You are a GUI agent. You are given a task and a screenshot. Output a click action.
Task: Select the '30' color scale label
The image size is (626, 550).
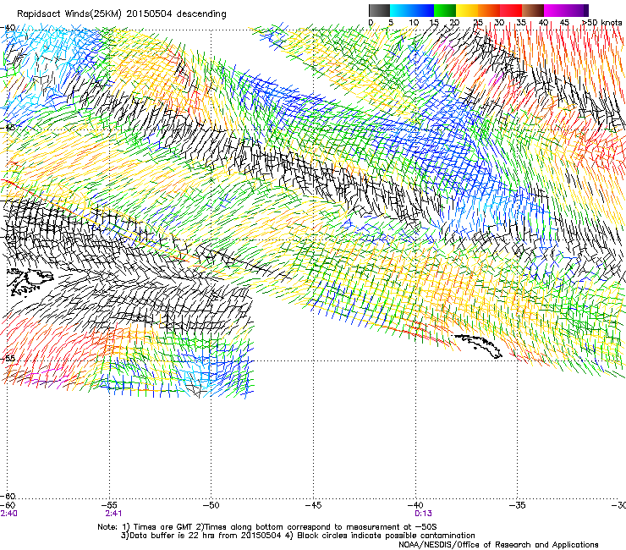click(499, 22)
